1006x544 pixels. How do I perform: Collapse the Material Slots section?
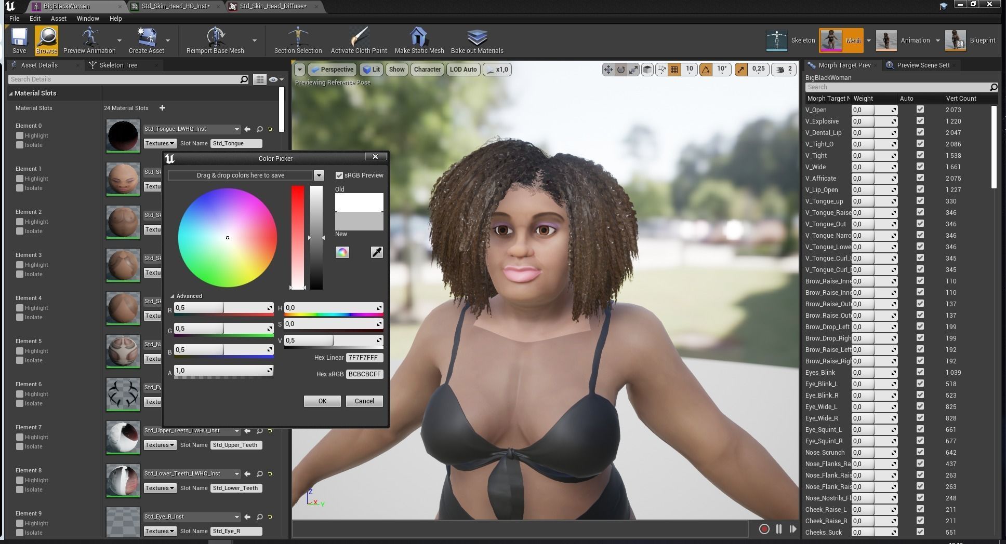[x=10, y=93]
